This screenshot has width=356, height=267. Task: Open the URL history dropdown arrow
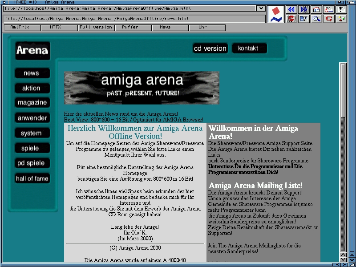click(261, 8)
